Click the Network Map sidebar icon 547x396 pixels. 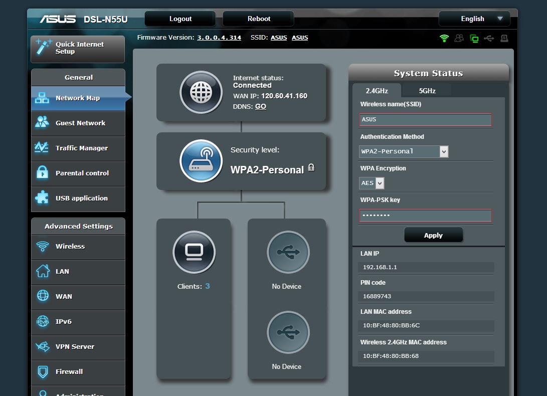point(42,98)
